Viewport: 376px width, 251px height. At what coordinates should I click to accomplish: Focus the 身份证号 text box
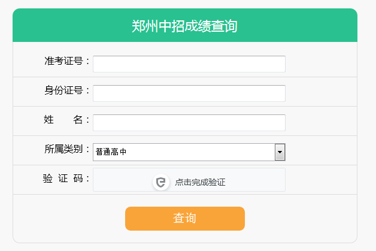[x=189, y=93]
